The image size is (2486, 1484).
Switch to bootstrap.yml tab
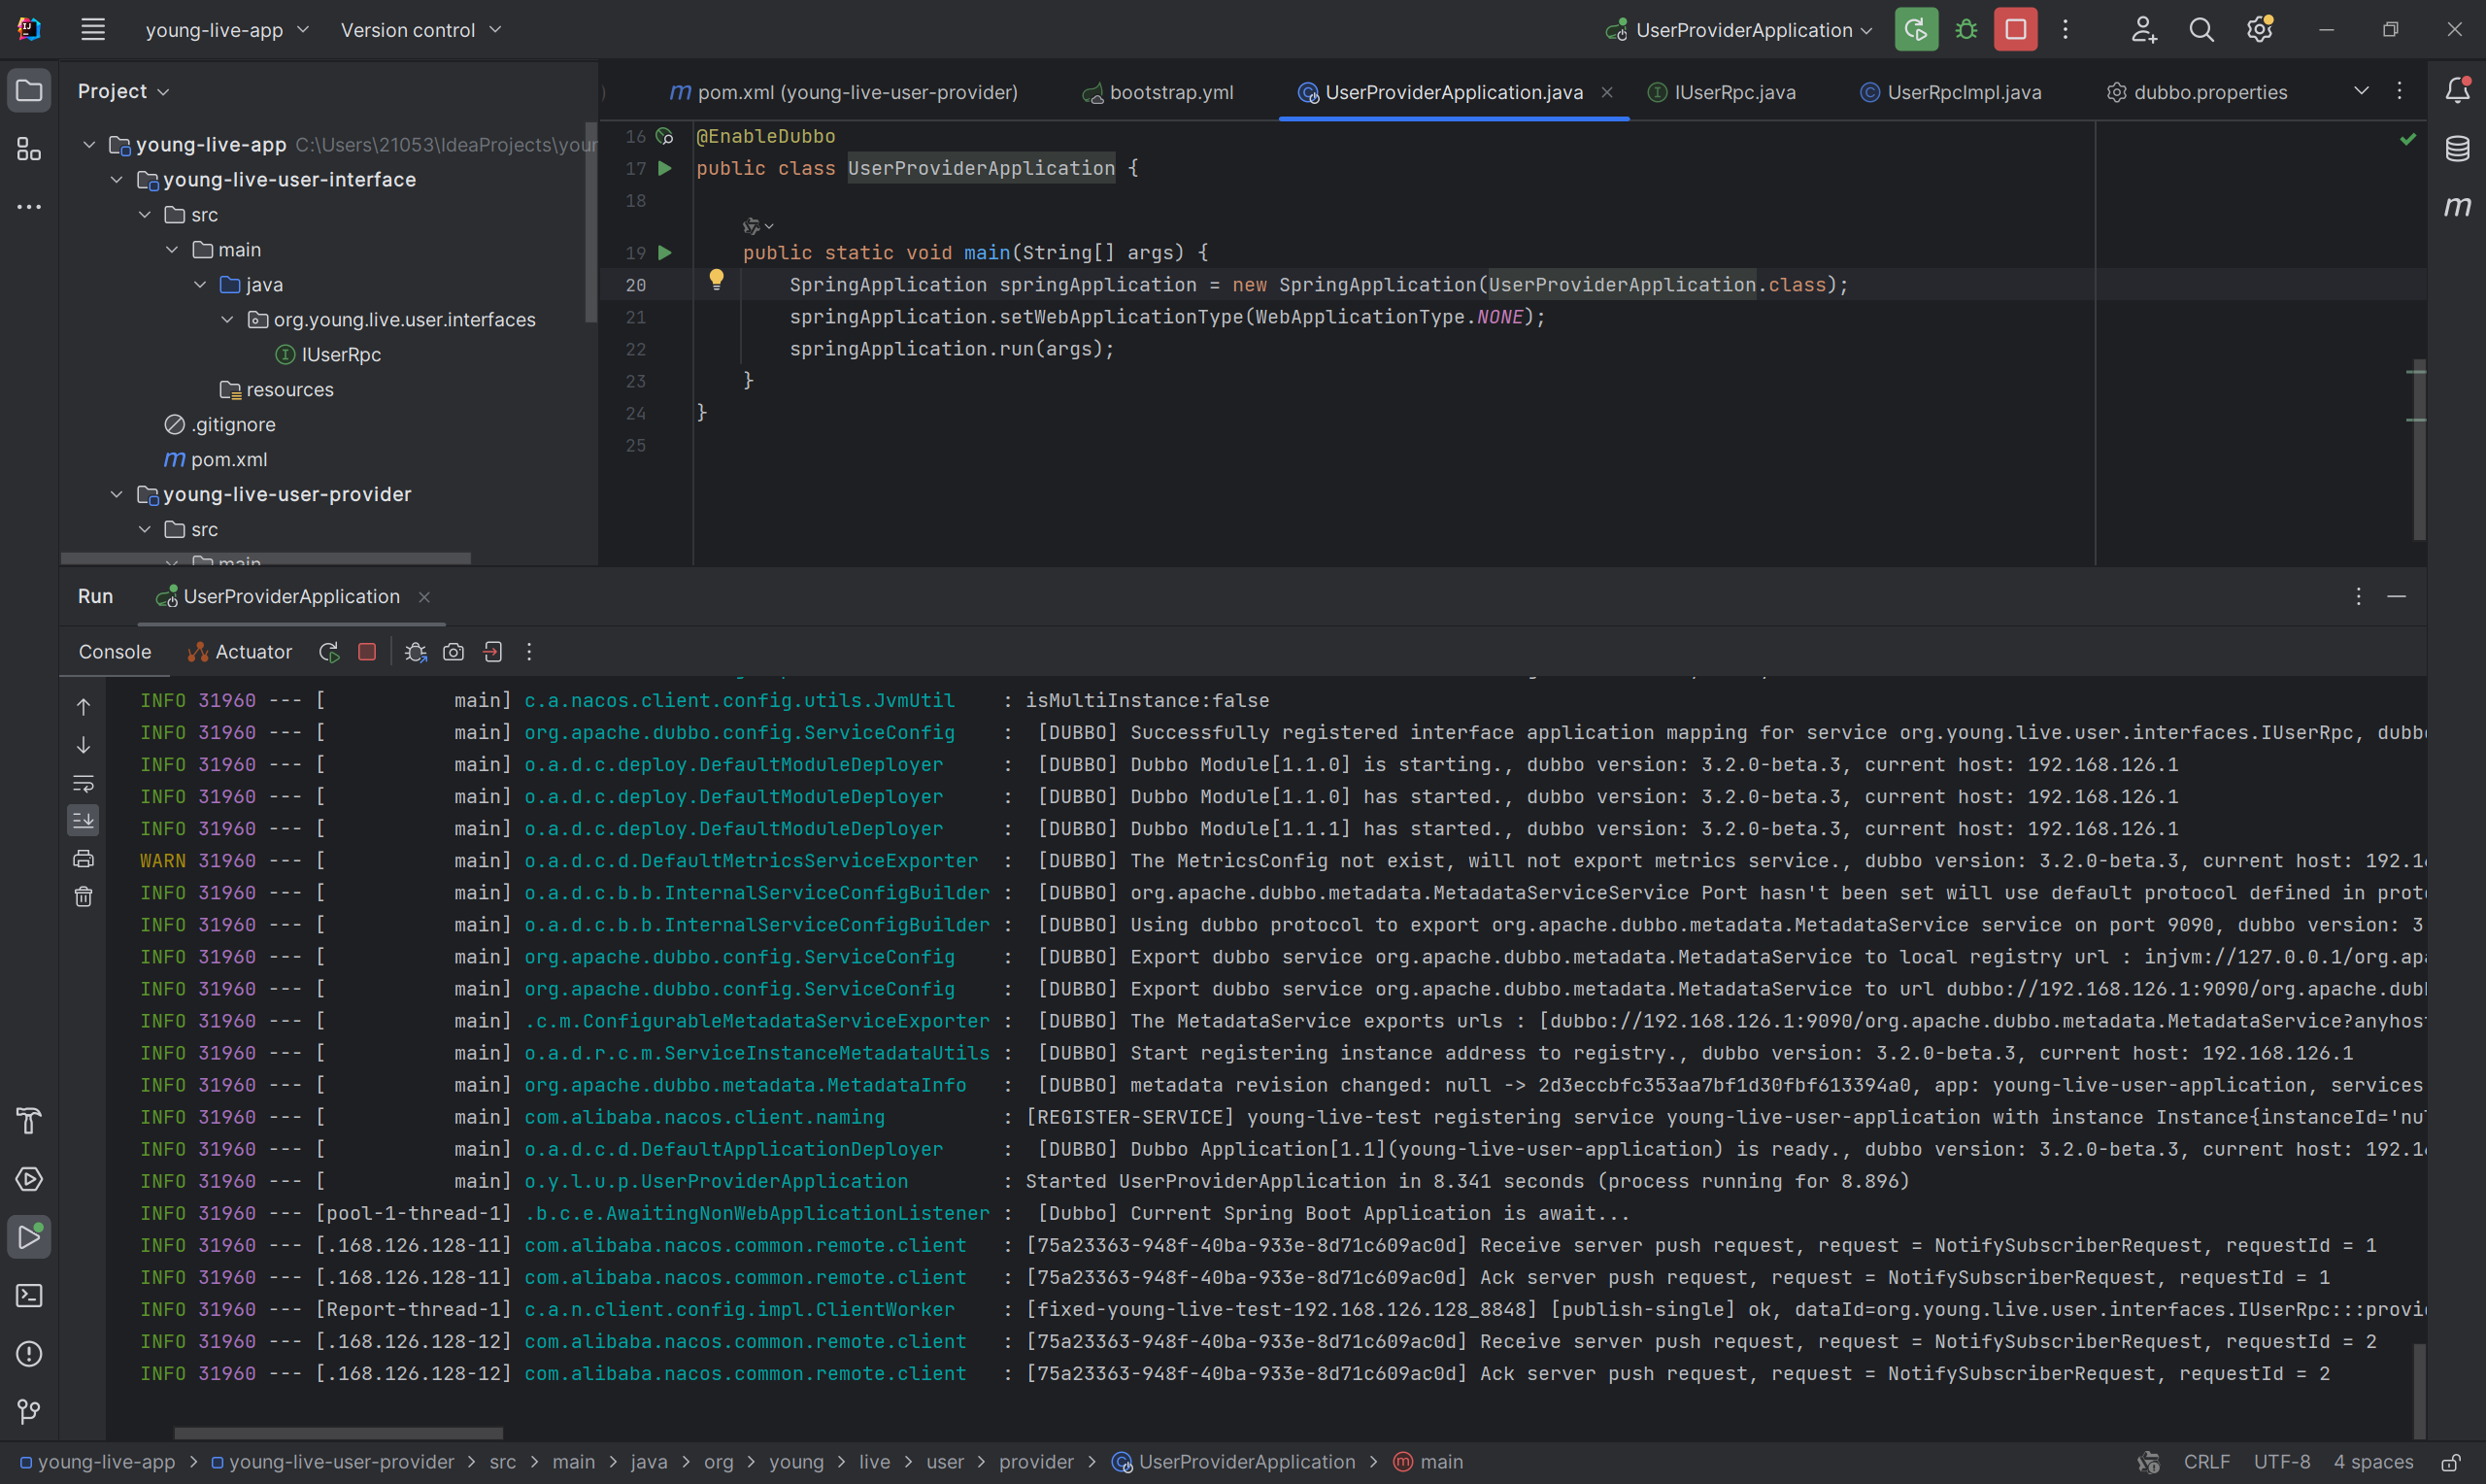[x=1159, y=92]
